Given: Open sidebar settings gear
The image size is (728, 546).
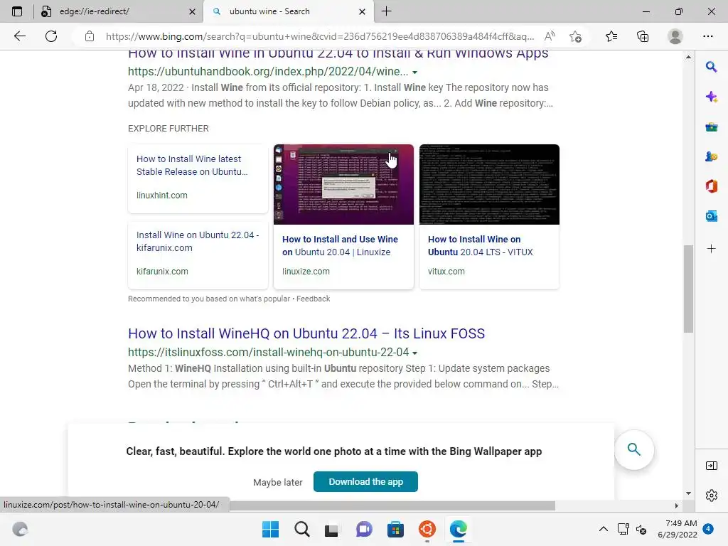Looking at the screenshot, I should pos(711,496).
